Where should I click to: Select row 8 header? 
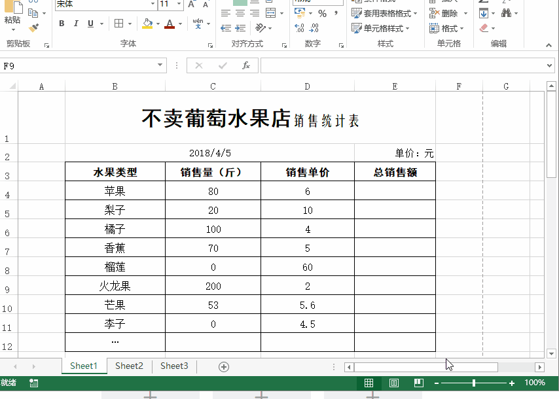point(9,266)
